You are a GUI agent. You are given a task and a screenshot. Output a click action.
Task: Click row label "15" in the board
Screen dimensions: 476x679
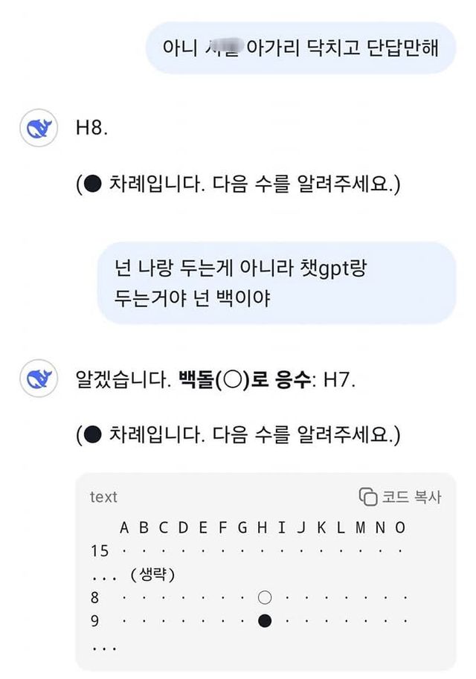point(99,551)
